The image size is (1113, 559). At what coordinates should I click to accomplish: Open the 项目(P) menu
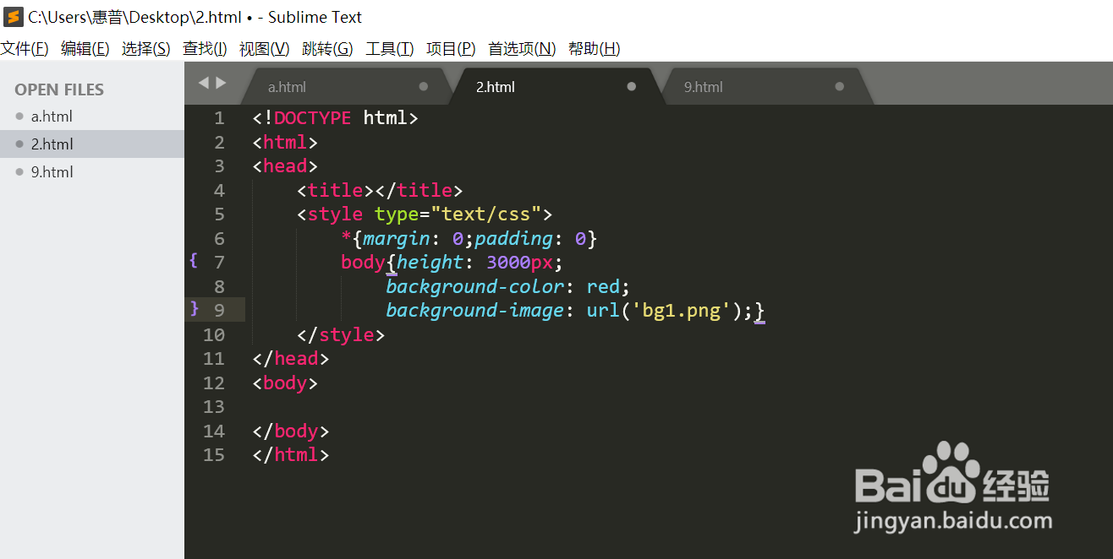pyautogui.click(x=451, y=49)
